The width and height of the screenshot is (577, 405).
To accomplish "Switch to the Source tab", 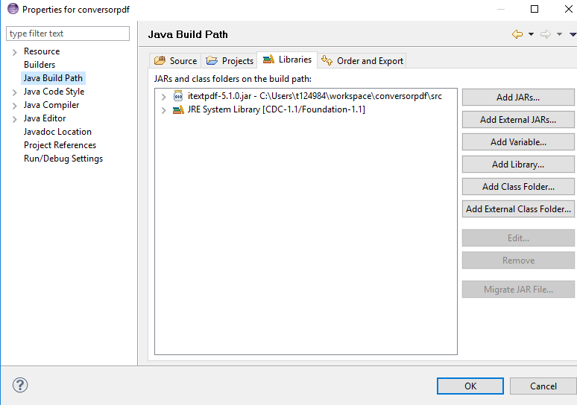I will pyautogui.click(x=175, y=61).
